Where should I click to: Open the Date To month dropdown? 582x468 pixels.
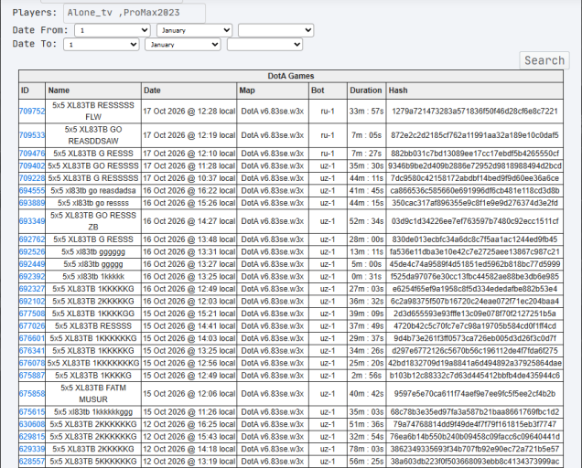183,45
